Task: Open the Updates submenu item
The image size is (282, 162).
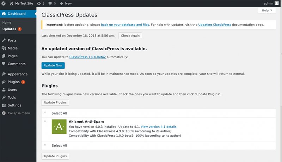Action: click(10, 29)
